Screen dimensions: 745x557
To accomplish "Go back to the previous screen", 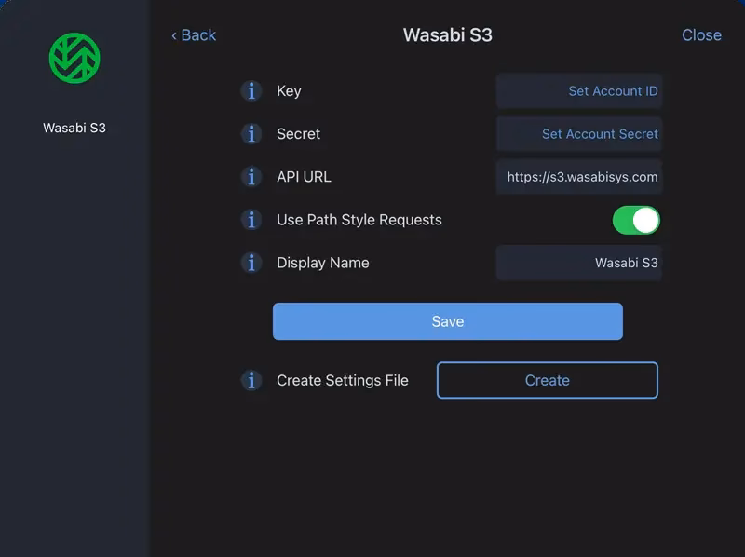I will click(193, 34).
